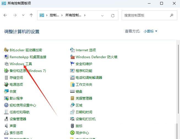Expand the recent locations chevron

click(23, 15)
